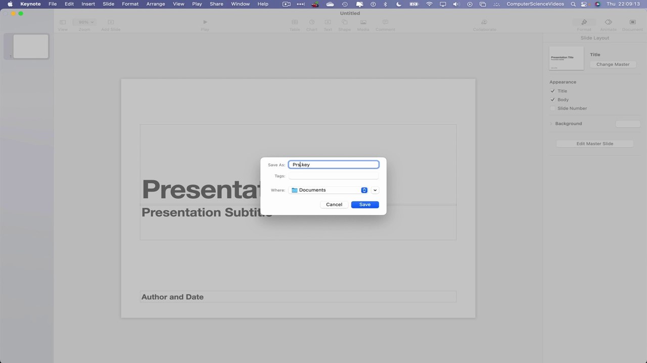Click the Change Master button
Image resolution: width=647 pixels, height=363 pixels.
pyautogui.click(x=613, y=64)
